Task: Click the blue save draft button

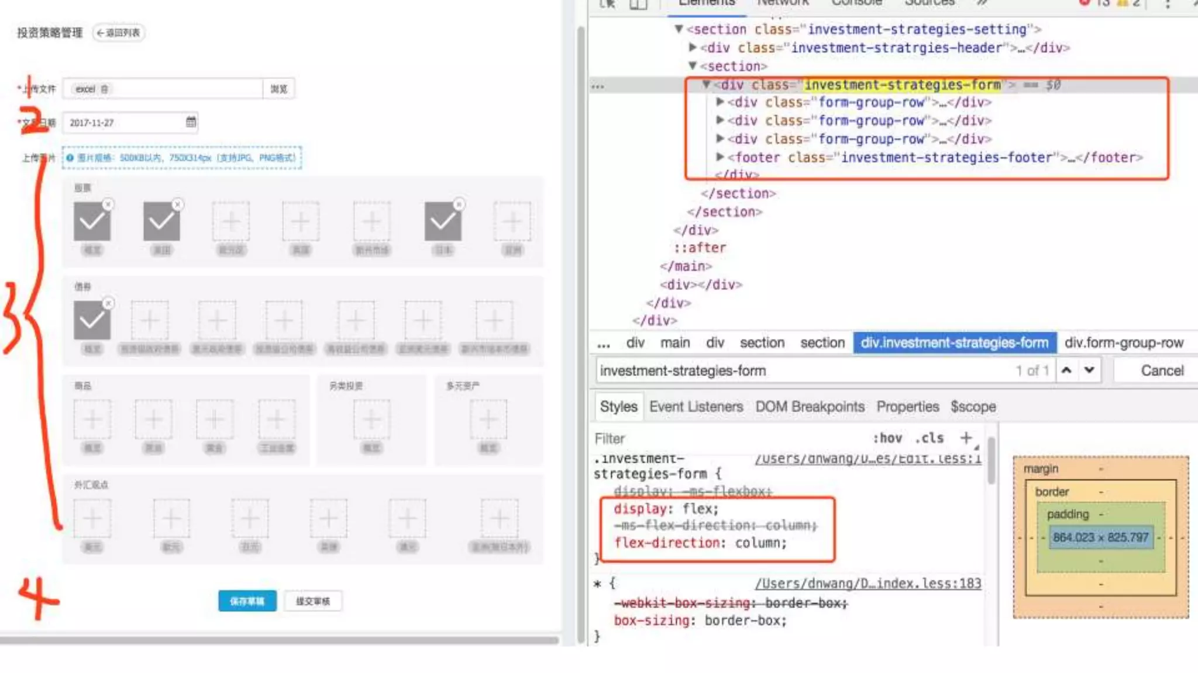Action: click(x=247, y=601)
